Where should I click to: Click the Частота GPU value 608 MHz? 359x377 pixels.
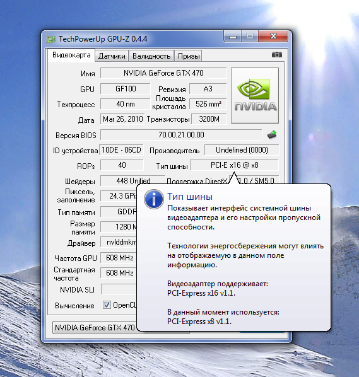click(x=119, y=258)
